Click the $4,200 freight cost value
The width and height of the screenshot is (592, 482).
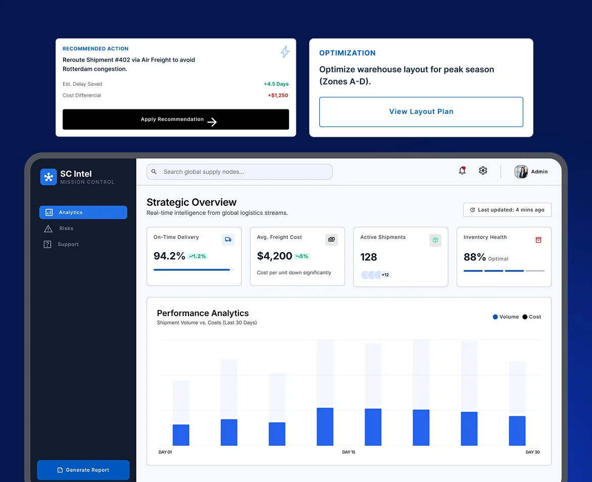pos(274,256)
